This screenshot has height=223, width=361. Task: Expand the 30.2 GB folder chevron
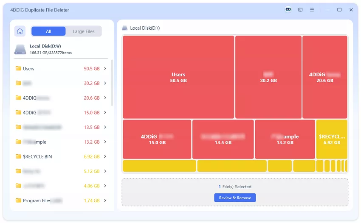tap(105, 83)
